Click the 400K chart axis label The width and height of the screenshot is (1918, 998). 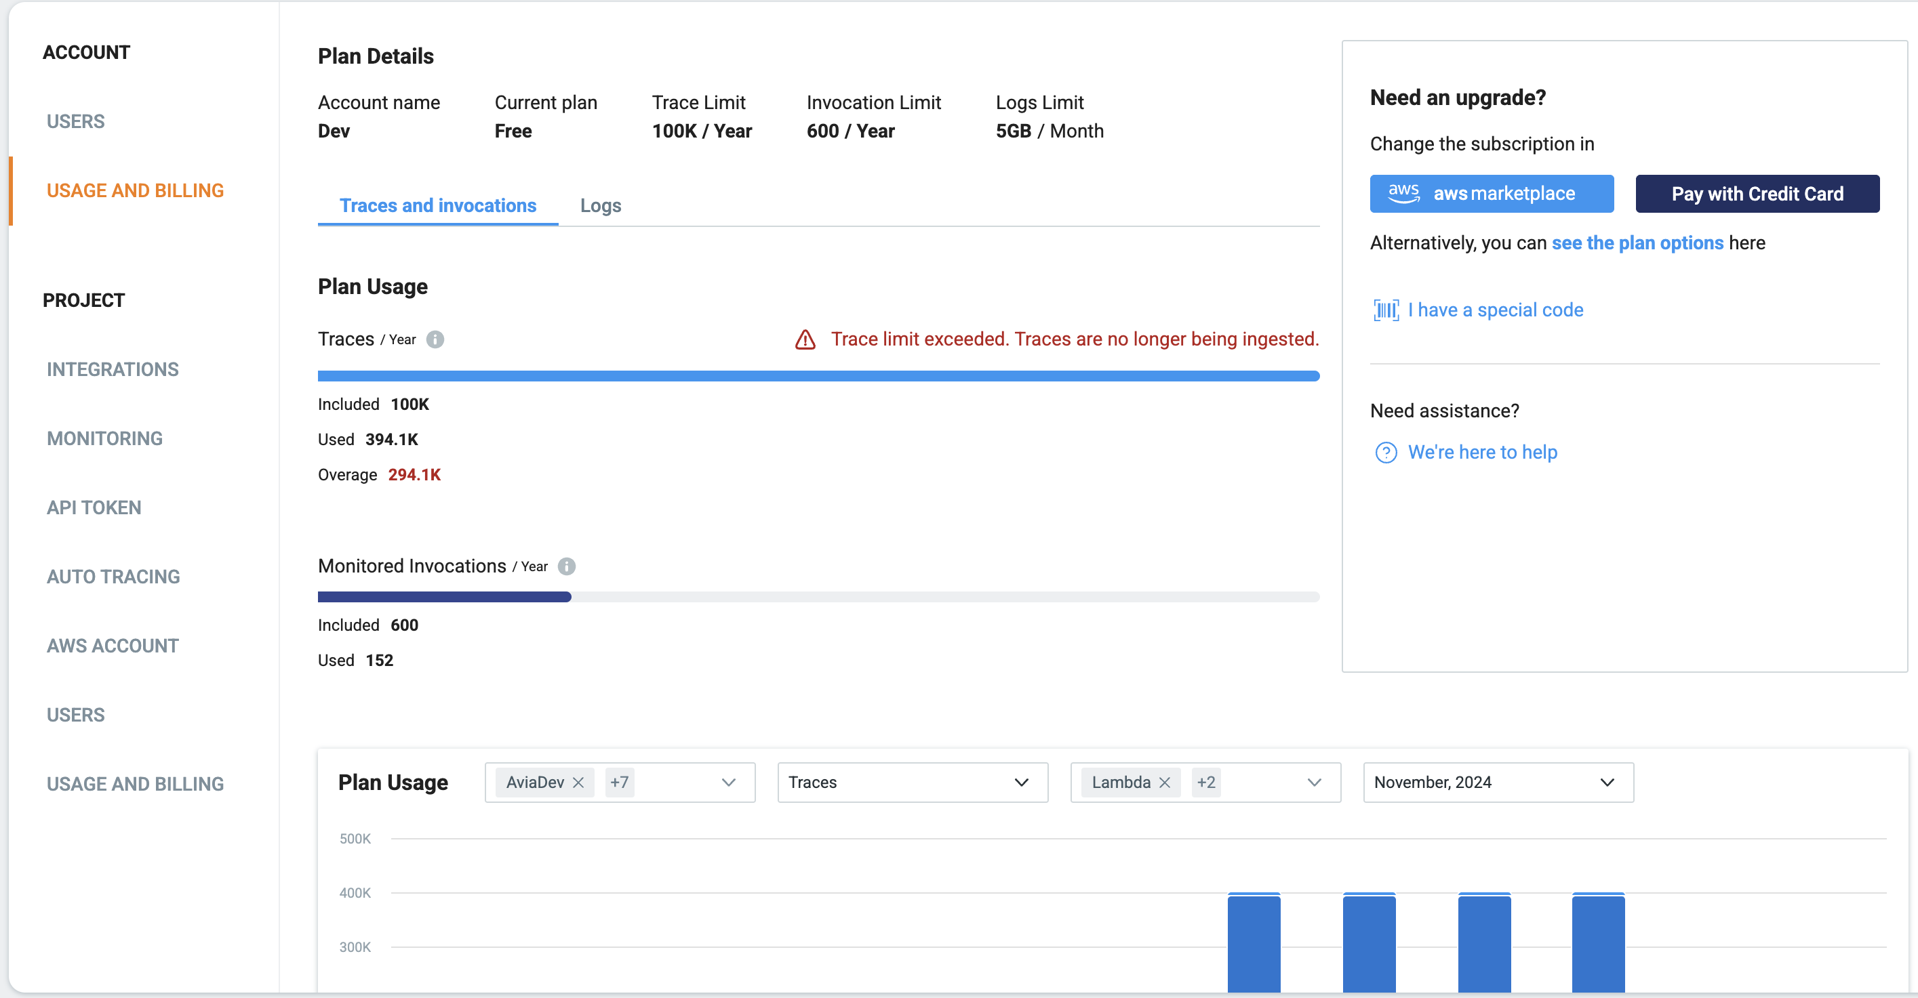coord(355,893)
